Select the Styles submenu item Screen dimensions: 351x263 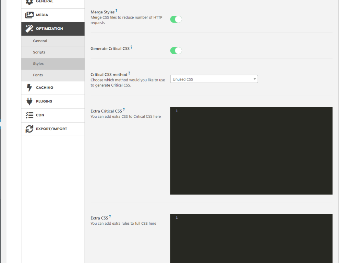tap(53, 64)
